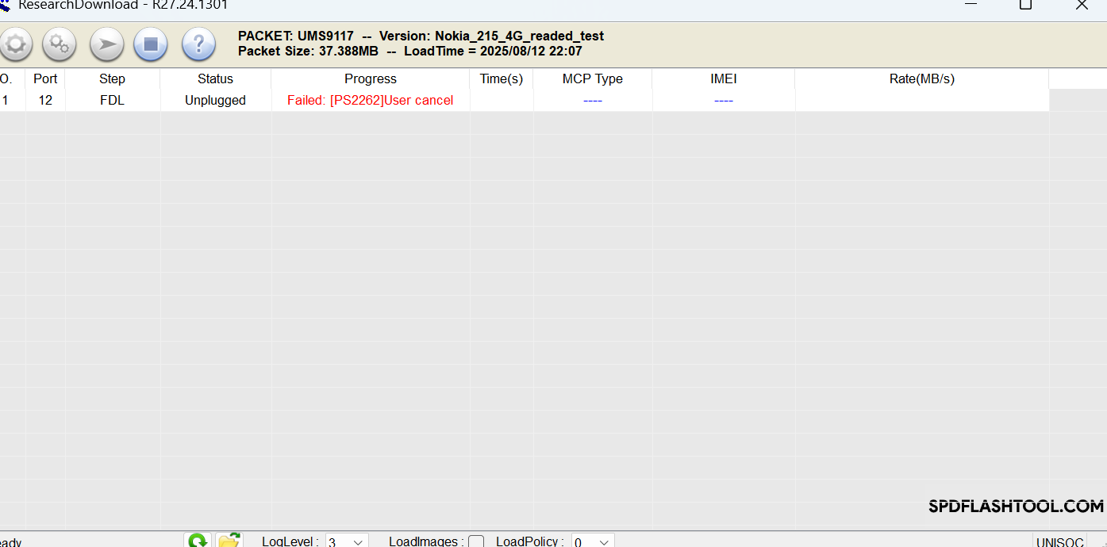1107x547 pixels.
Task: Select the port 12 cell
Action: [x=45, y=100]
